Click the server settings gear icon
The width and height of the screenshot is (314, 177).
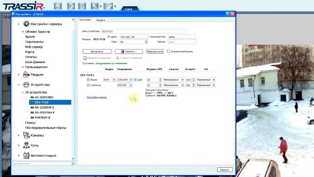26,24
